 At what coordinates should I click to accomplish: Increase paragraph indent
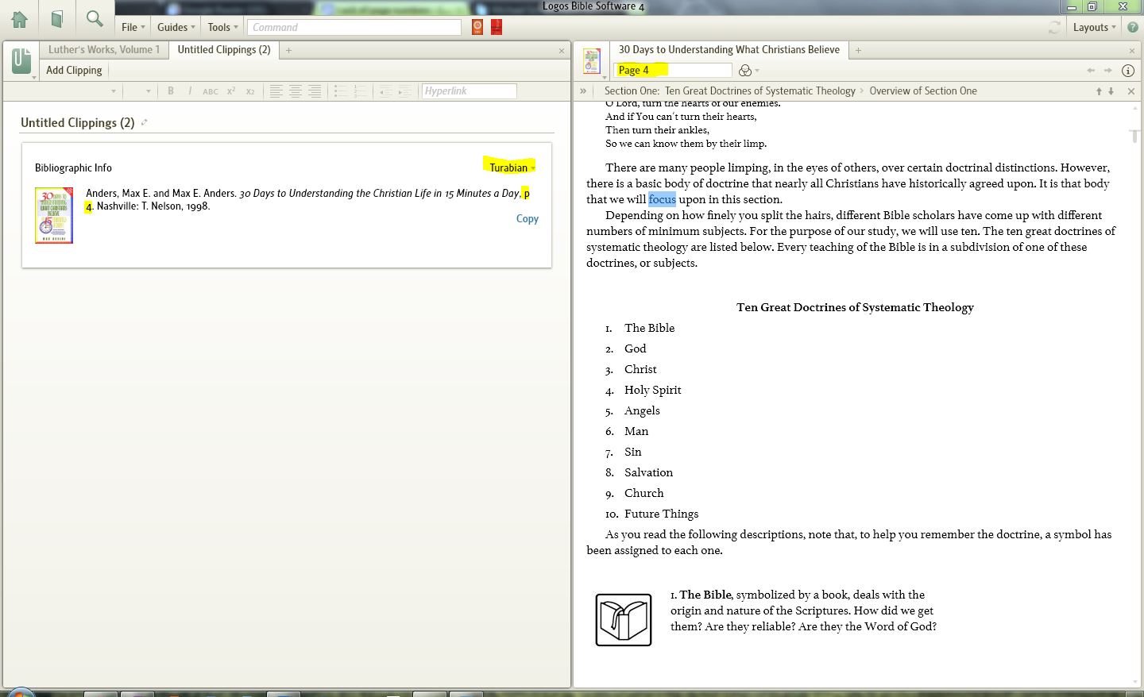pyautogui.click(x=405, y=91)
